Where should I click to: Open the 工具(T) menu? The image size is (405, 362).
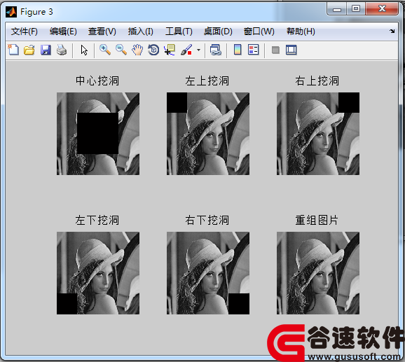(179, 32)
